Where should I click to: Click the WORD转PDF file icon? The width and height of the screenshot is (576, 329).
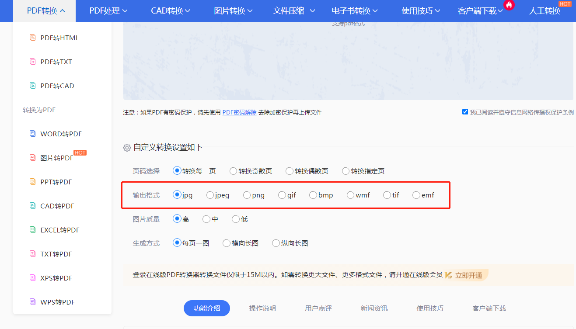(32, 134)
